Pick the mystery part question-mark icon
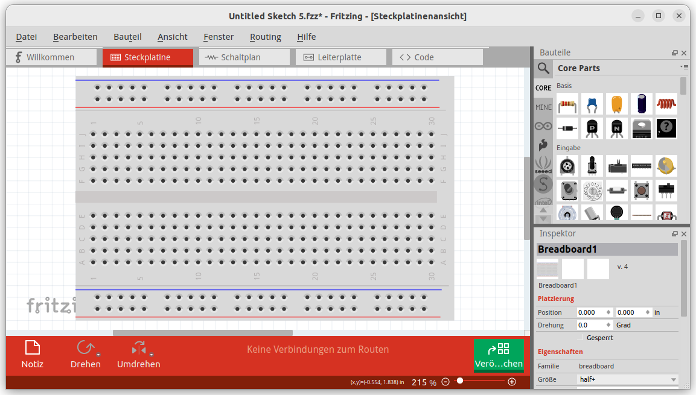This screenshot has width=696, height=395. click(666, 128)
